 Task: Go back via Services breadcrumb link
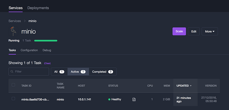(x=15, y=21)
